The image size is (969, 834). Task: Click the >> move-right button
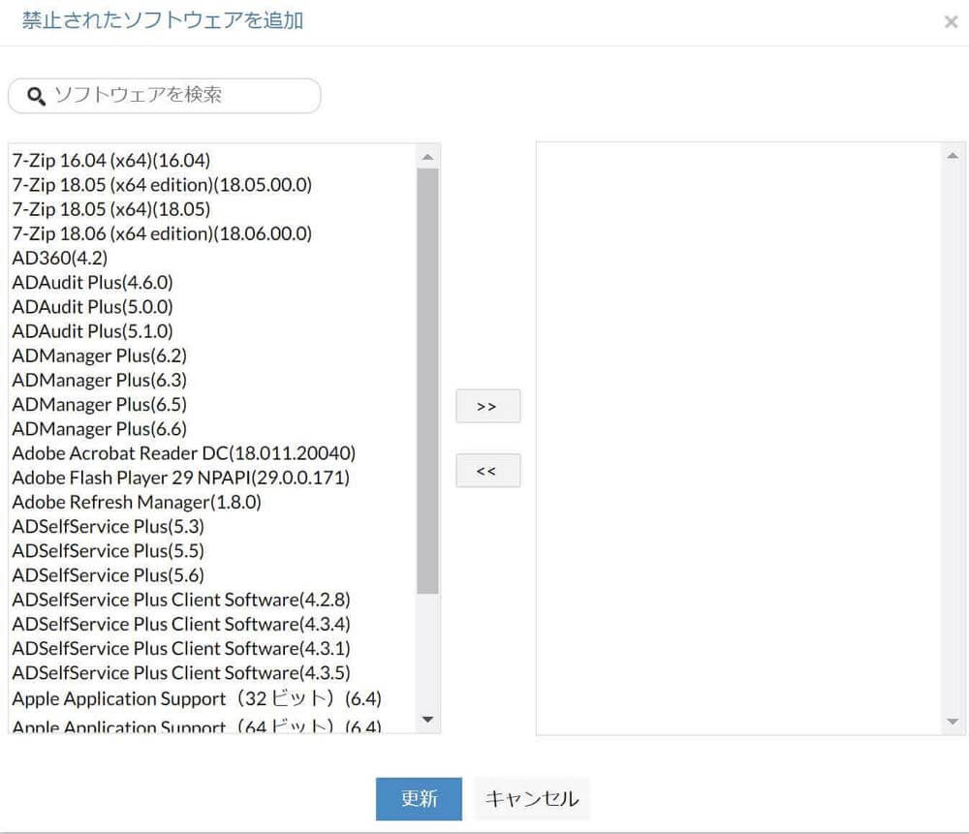tap(487, 406)
